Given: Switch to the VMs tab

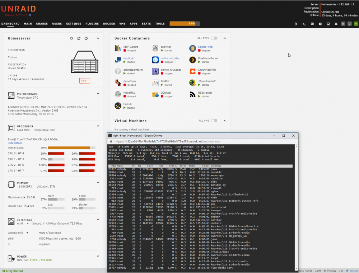Looking at the screenshot, I should click(x=122, y=24).
